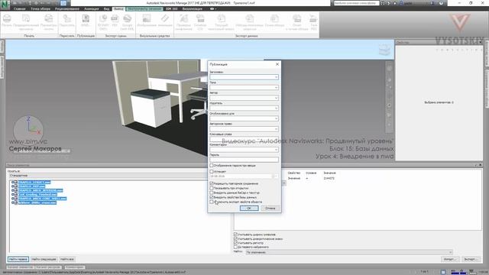Toggle Внедрить свойства базы данных checkbox

(x=212, y=197)
